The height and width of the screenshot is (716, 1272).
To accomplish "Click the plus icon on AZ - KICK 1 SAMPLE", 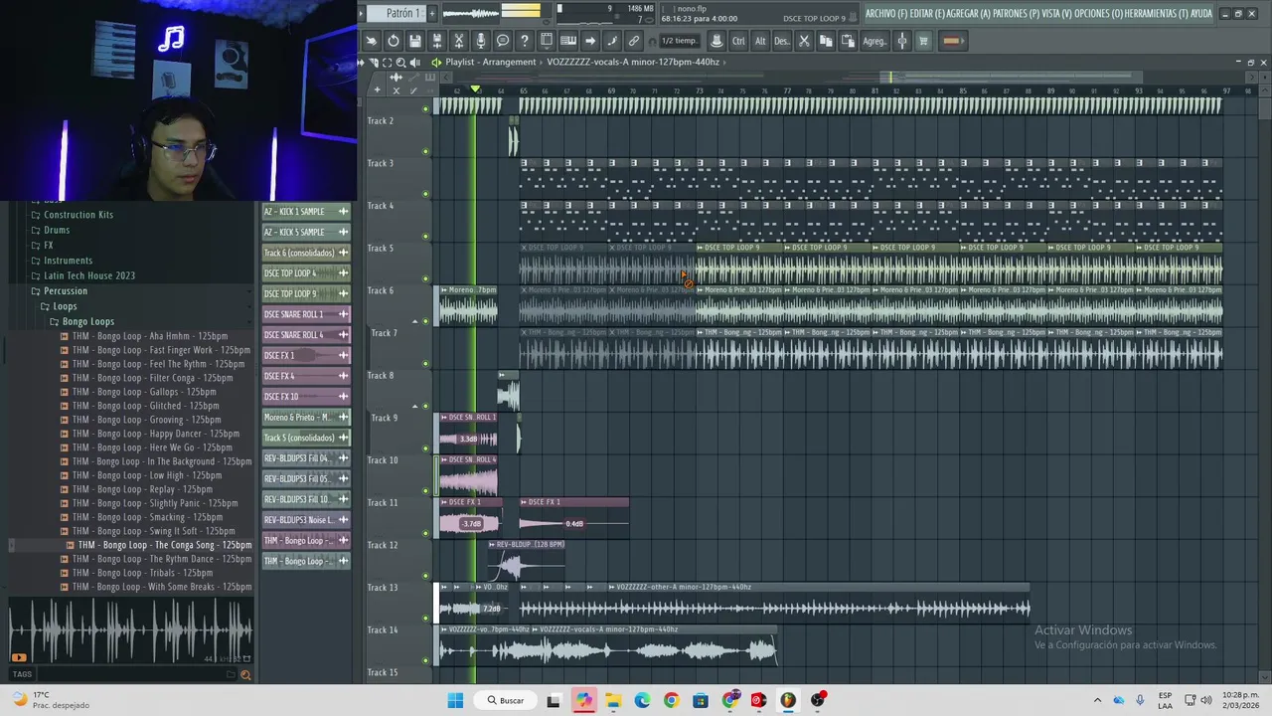I will [x=343, y=212].
